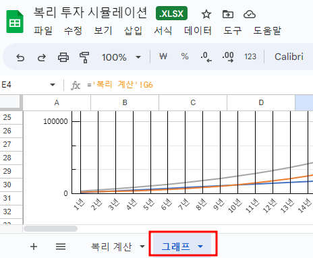Redo the last action
Image resolution: width=313 pixels, height=258 pixels.
pyautogui.click(x=42, y=57)
